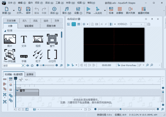The width and height of the screenshot is (166, 117).
Task: Toggle Live-Vorschau live preview
Action: 127,65
